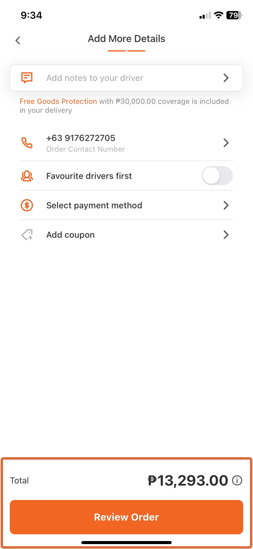This screenshot has width=253, height=549.
Task: Open contact number chevron arrow
Action: [x=226, y=143]
